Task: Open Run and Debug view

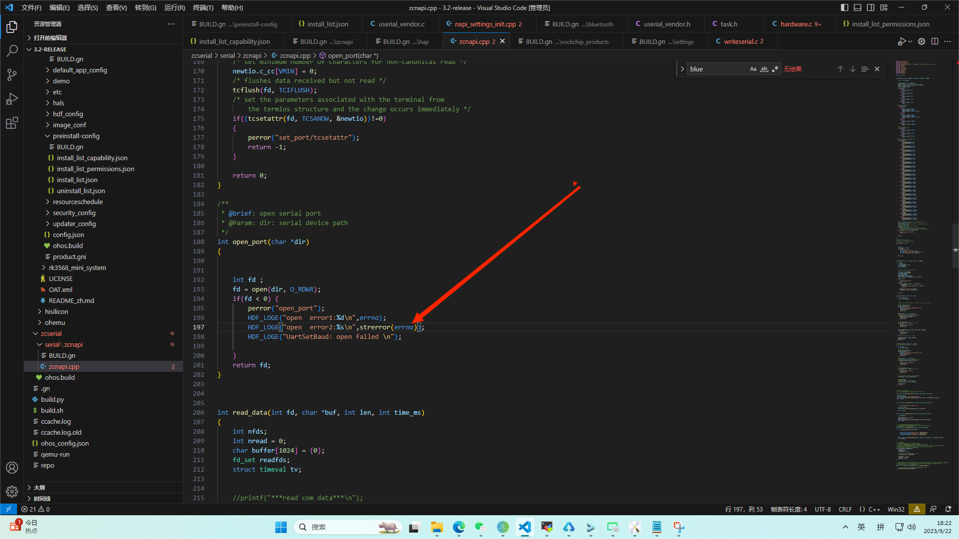Action: [12, 99]
